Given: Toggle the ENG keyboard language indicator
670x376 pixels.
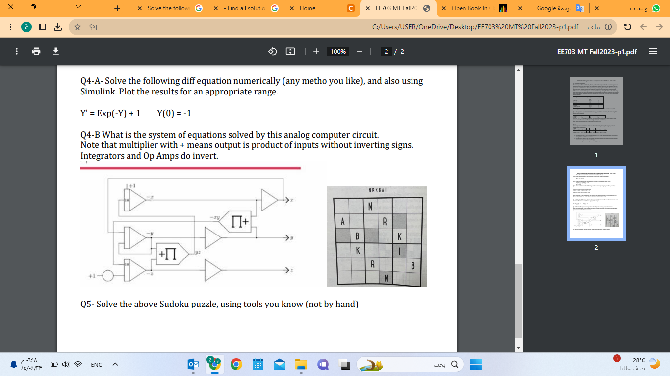Looking at the screenshot, I should tap(96, 364).
